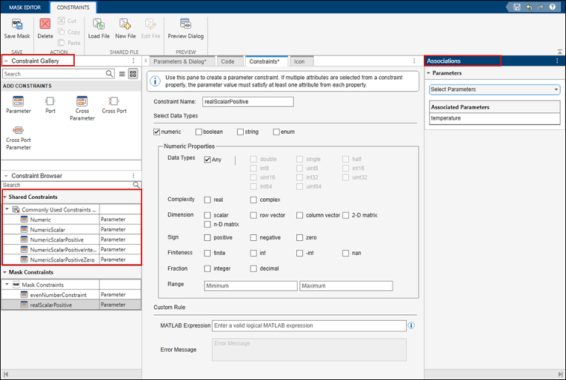This screenshot has height=380, width=566.
Task: Check the complex complexity checkbox
Action: [x=253, y=200]
